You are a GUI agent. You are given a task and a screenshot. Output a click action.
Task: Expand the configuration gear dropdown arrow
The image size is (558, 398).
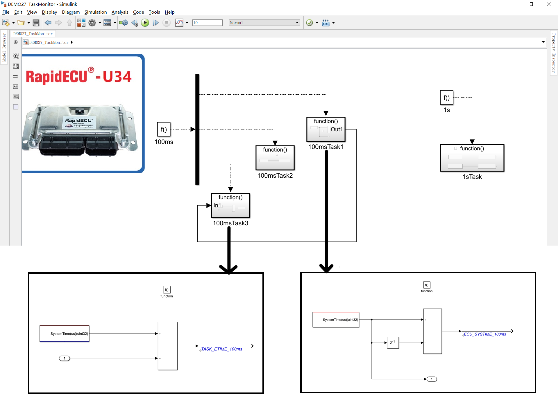(100, 23)
